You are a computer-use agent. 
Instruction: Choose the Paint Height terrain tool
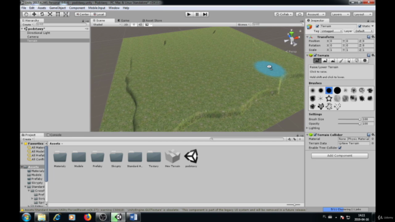tap(325, 60)
